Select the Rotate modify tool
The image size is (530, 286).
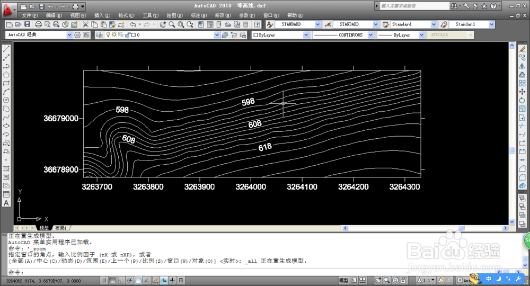[522, 100]
